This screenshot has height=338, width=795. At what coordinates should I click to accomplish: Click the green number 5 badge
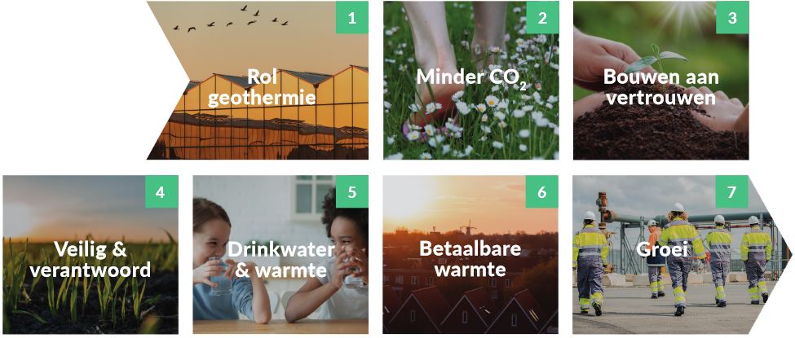[352, 191]
